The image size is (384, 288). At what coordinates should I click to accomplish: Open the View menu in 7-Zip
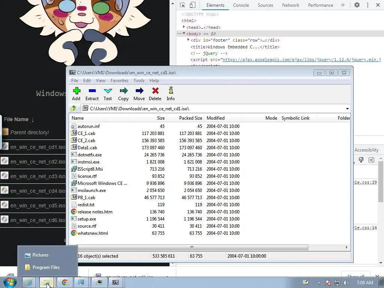point(100,81)
